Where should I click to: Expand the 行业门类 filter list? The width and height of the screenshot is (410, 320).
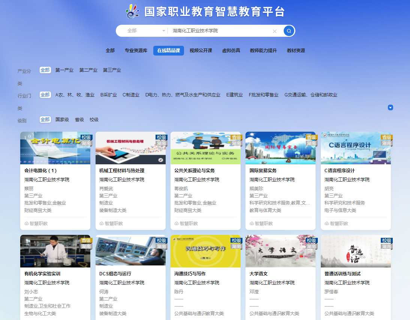[390, 108]
